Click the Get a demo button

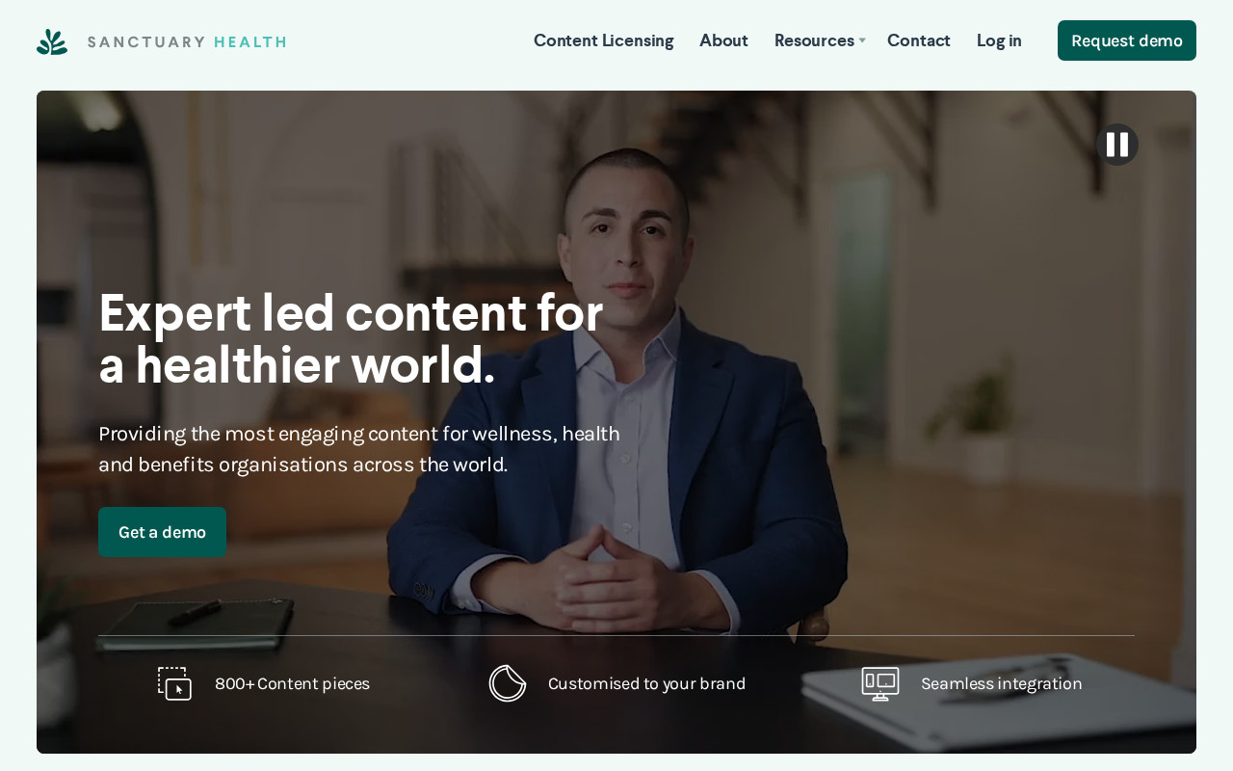[x=162, y=532]
